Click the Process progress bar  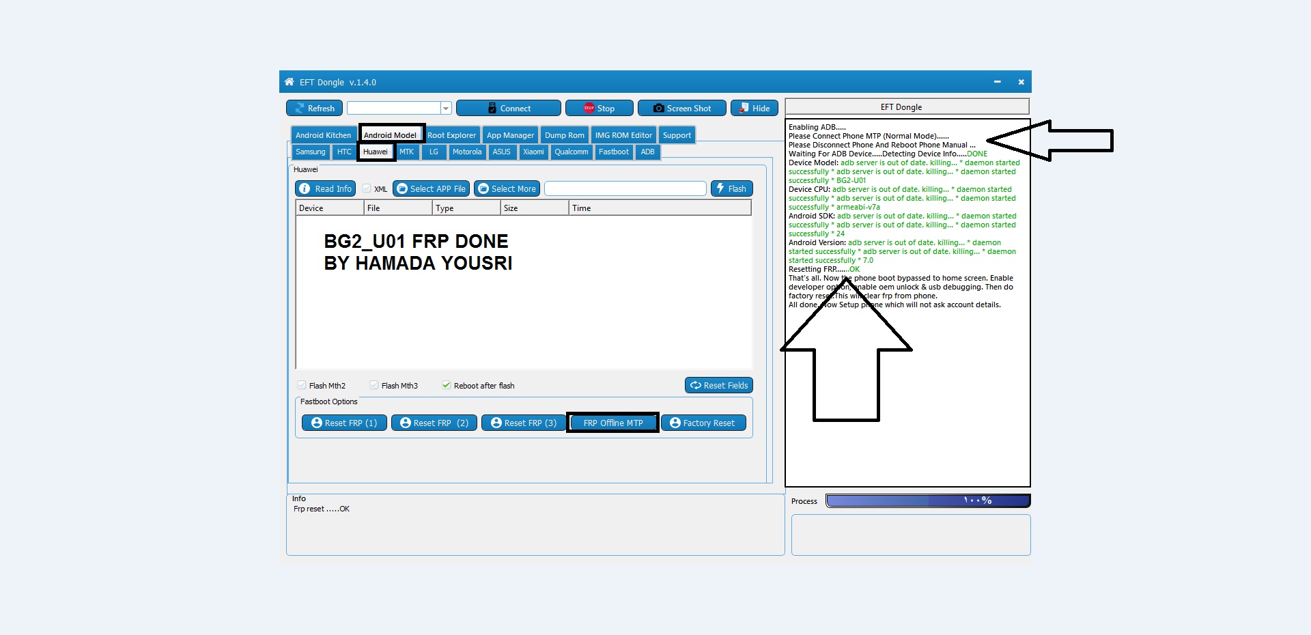pyautogui.click(x=927, y=500)
